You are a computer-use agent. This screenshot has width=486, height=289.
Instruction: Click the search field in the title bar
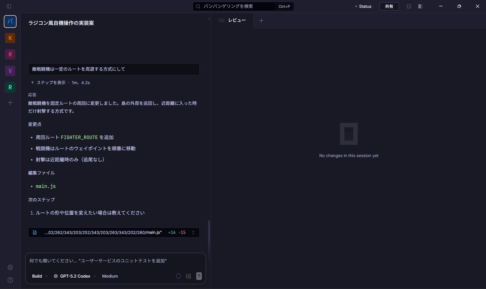pyautogui.click(x=241, y=6)
